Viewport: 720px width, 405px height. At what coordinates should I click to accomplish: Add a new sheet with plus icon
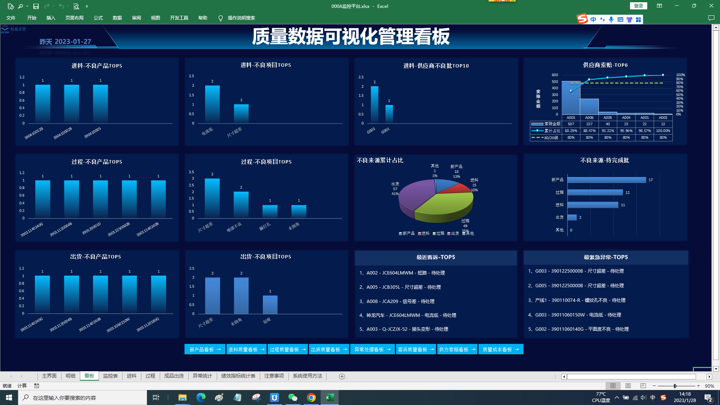tap(342, 376)
